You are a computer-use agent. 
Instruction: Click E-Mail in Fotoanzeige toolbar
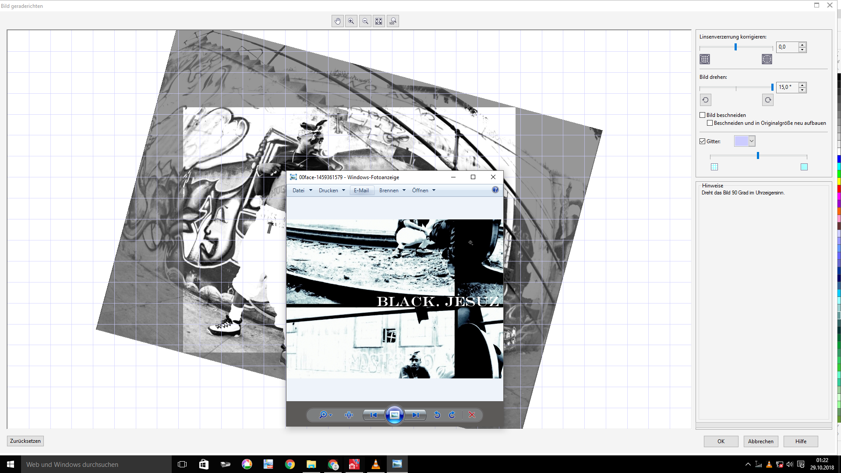pos(361,191)
